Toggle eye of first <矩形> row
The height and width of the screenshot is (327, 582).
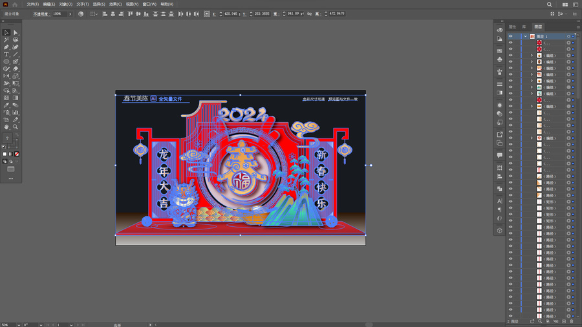pos(511,202)
